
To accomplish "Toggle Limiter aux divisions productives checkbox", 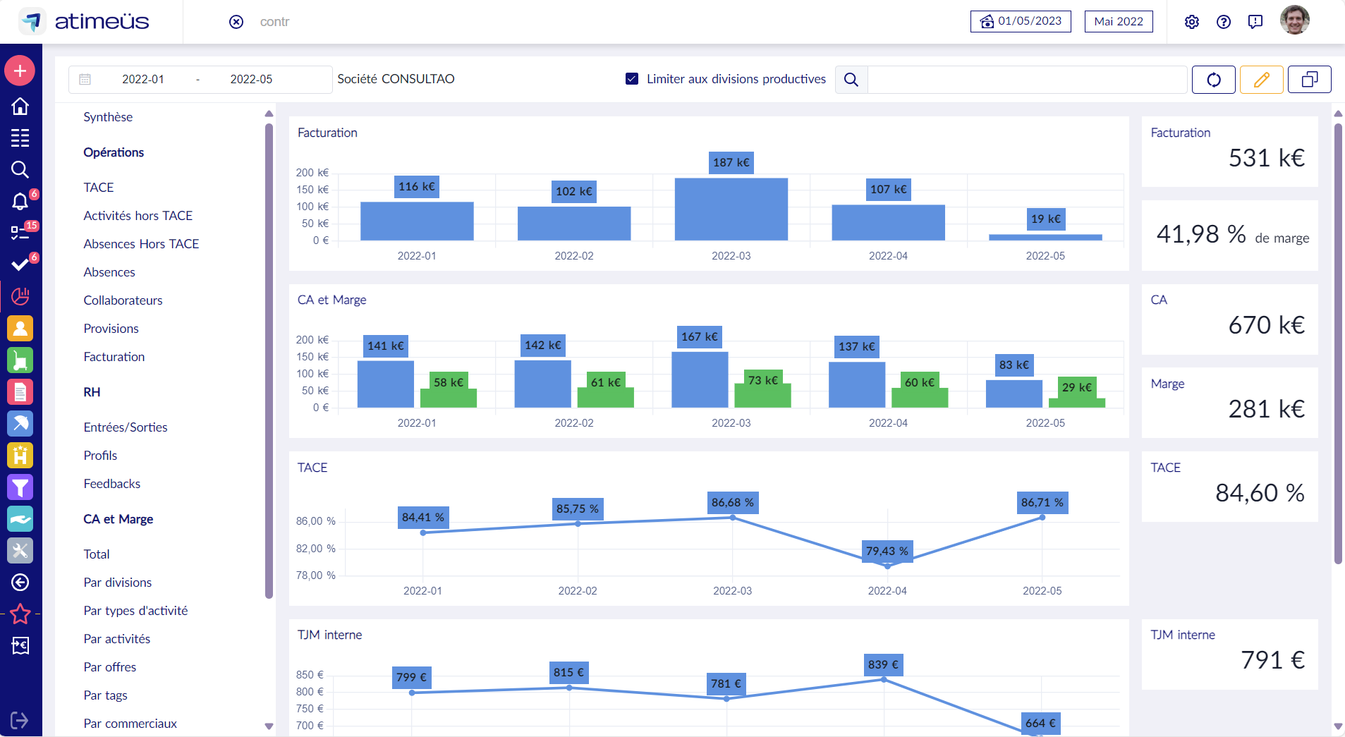I will tap(632, 79).
